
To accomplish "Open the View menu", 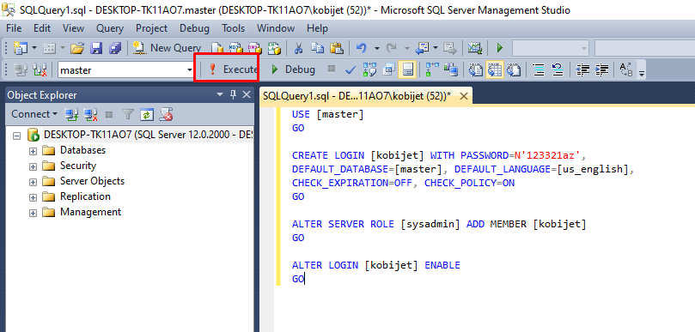I will pyautogui.click(x=73, y=28).
